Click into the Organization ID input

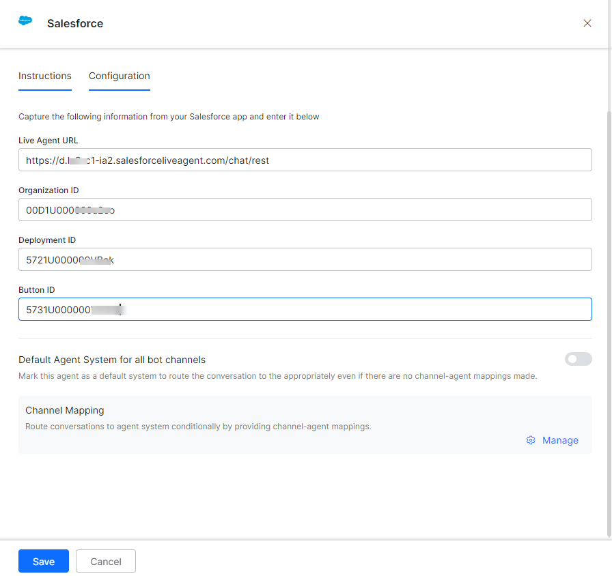[x=305, y=210]
